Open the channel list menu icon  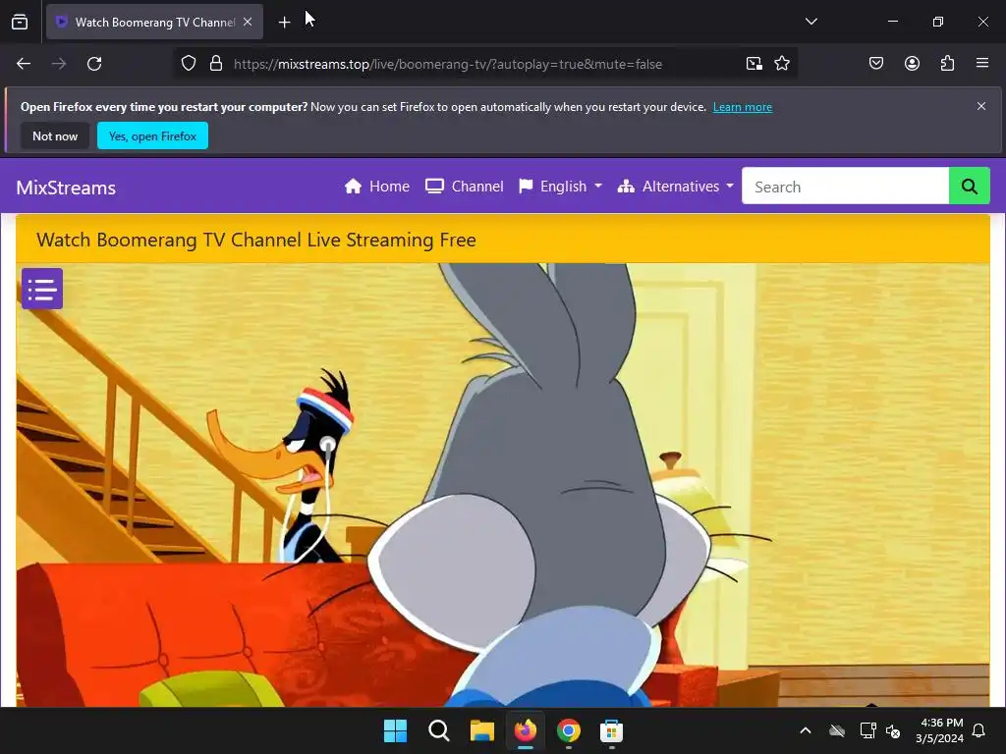coord(41,289)
